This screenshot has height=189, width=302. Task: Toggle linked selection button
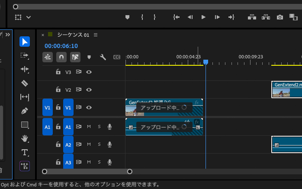click(75, 57)
